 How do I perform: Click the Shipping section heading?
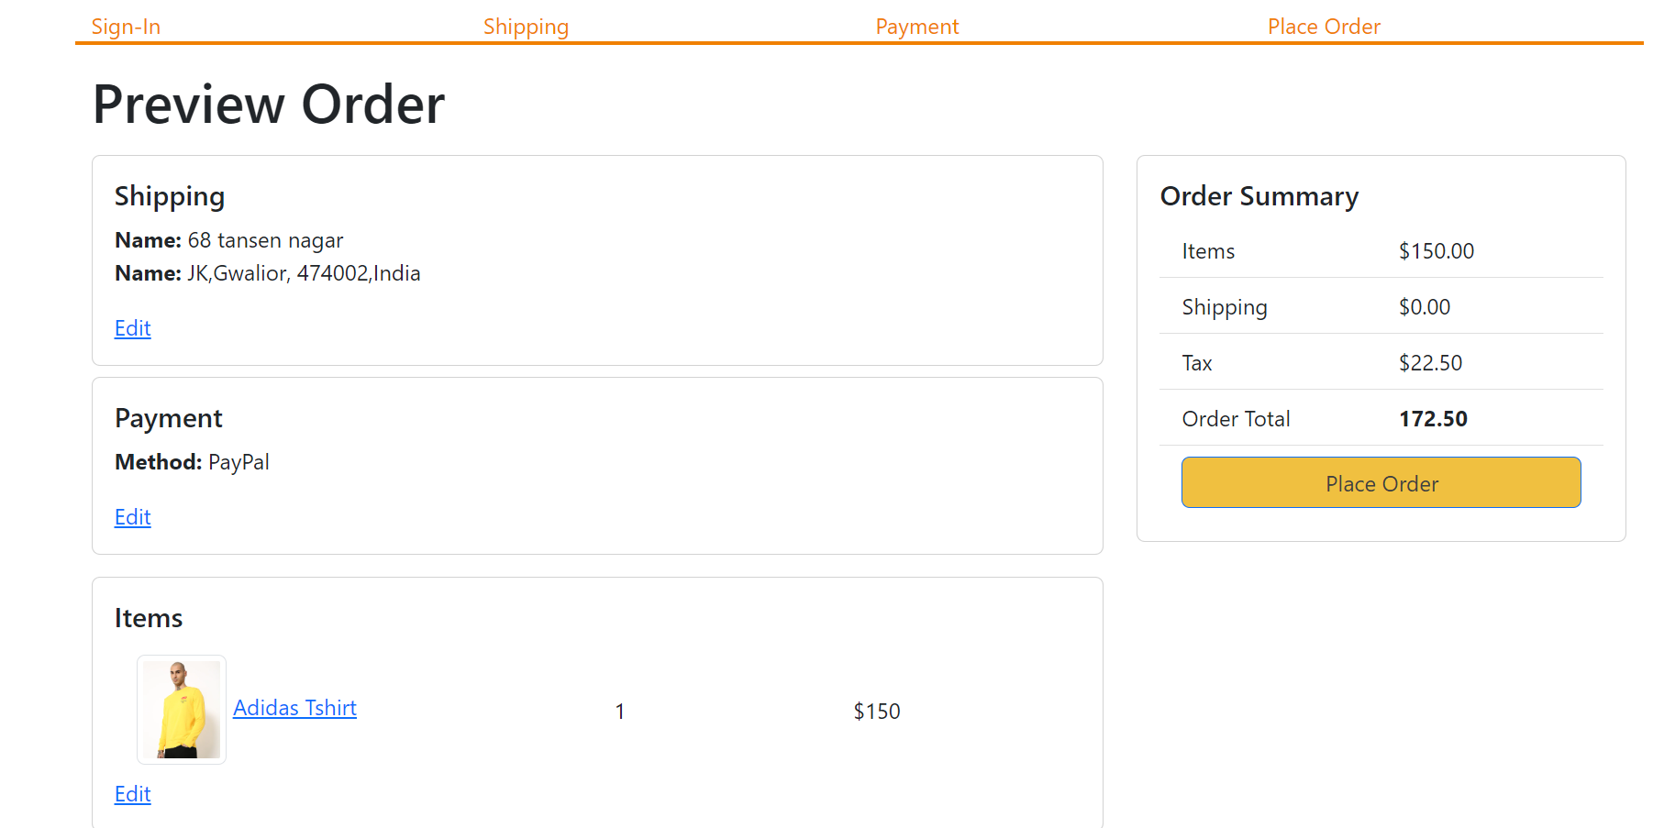pyautogui.click(x=170, y=195)
